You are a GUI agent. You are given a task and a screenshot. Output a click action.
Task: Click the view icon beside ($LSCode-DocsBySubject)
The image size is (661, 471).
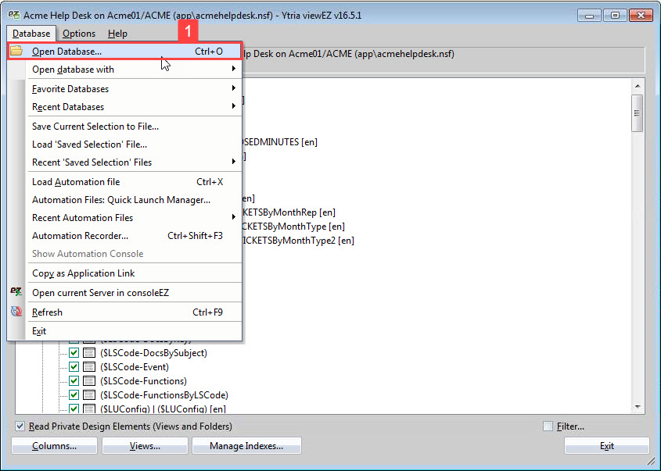click(x=88, y=352)
